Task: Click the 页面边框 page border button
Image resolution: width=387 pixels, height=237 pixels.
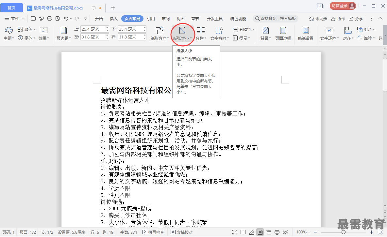Action: tap(283, 34)
